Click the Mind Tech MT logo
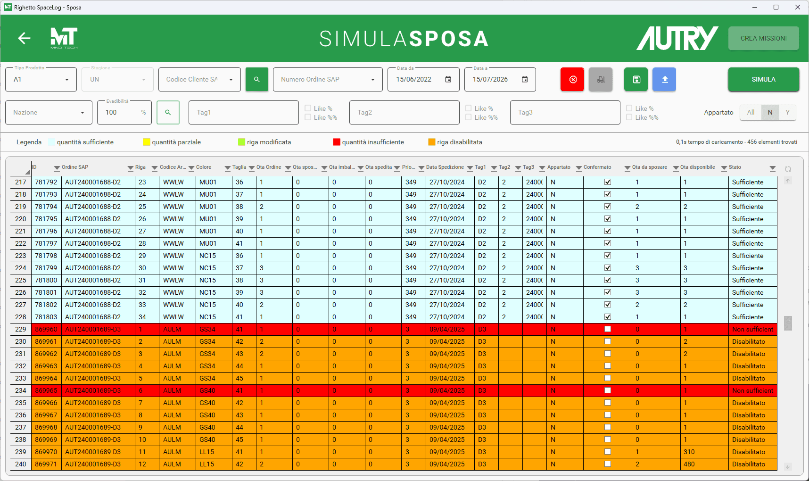This screenshot has height=481, width=809. click(x=64, y=38)
